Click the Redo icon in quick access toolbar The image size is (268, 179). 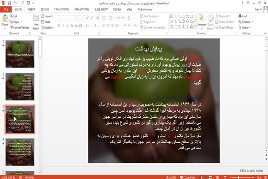23,3
